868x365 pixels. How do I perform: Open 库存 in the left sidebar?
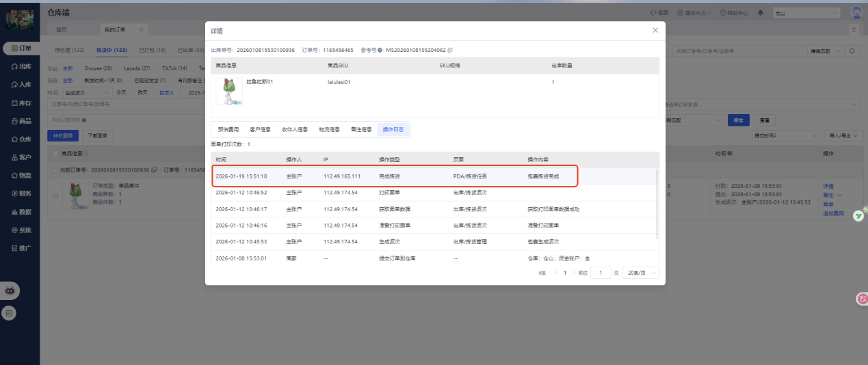tap(21, 103)
